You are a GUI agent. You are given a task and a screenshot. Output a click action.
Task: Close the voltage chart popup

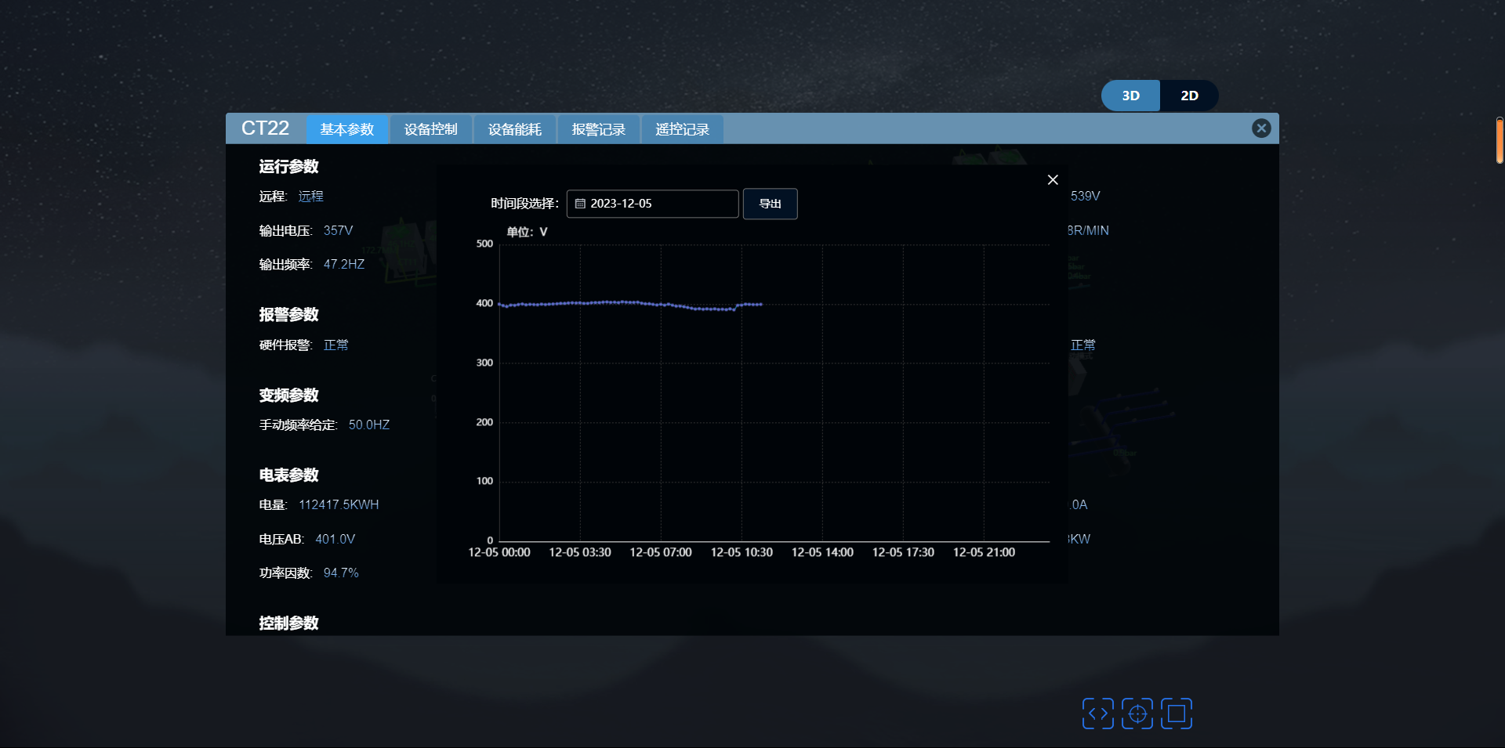[1053, 180]
